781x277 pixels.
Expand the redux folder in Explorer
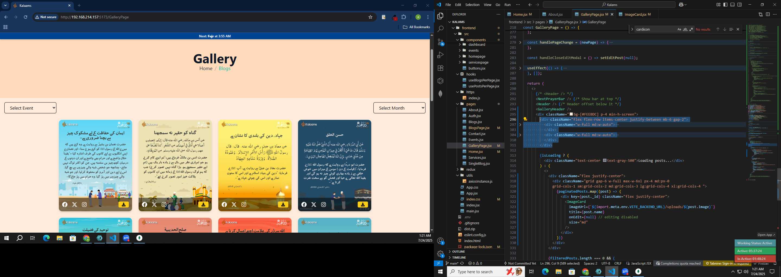(470, 169)
